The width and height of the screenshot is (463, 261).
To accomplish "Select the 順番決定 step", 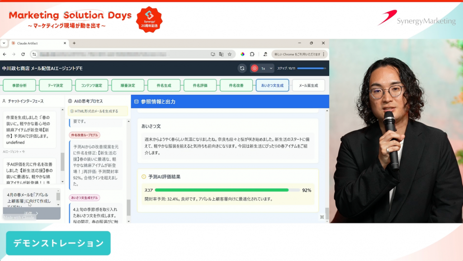I will click(x=128, y=85).
